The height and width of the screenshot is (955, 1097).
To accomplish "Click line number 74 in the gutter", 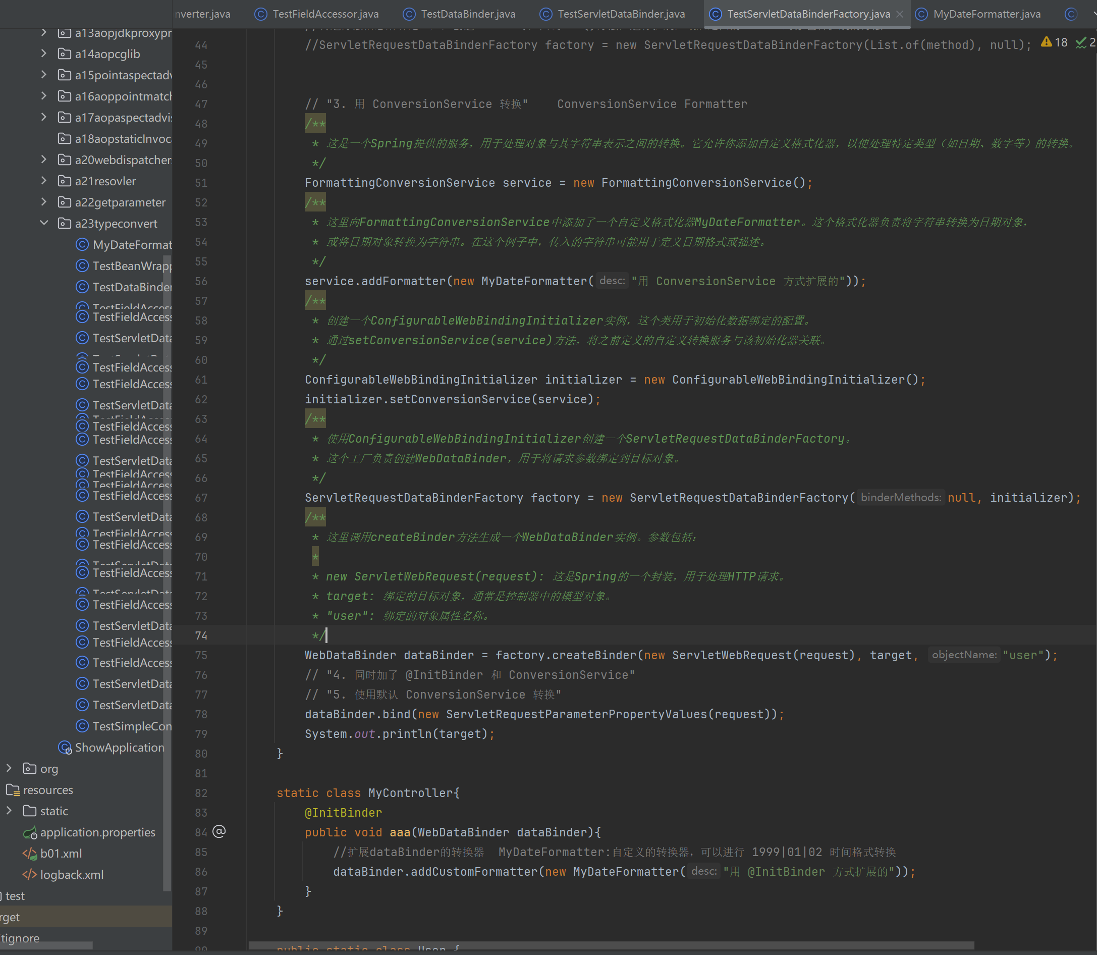I will pyautogui.click(x=201, y=636).
